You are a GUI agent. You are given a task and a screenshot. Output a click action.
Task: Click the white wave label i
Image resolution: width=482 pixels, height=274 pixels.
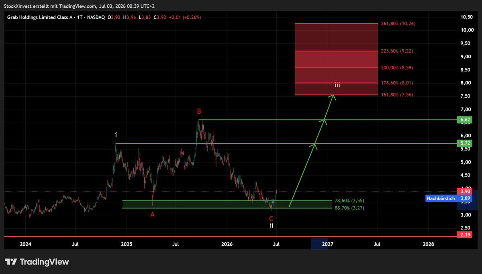(x=116, y=135)
